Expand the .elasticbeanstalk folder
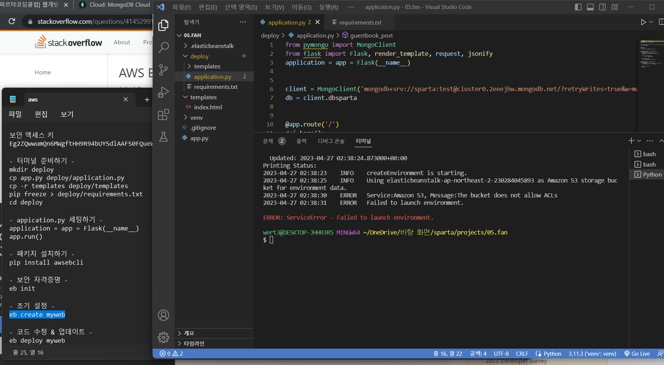This screenshot has height=365, width=664. coord(214,46)
